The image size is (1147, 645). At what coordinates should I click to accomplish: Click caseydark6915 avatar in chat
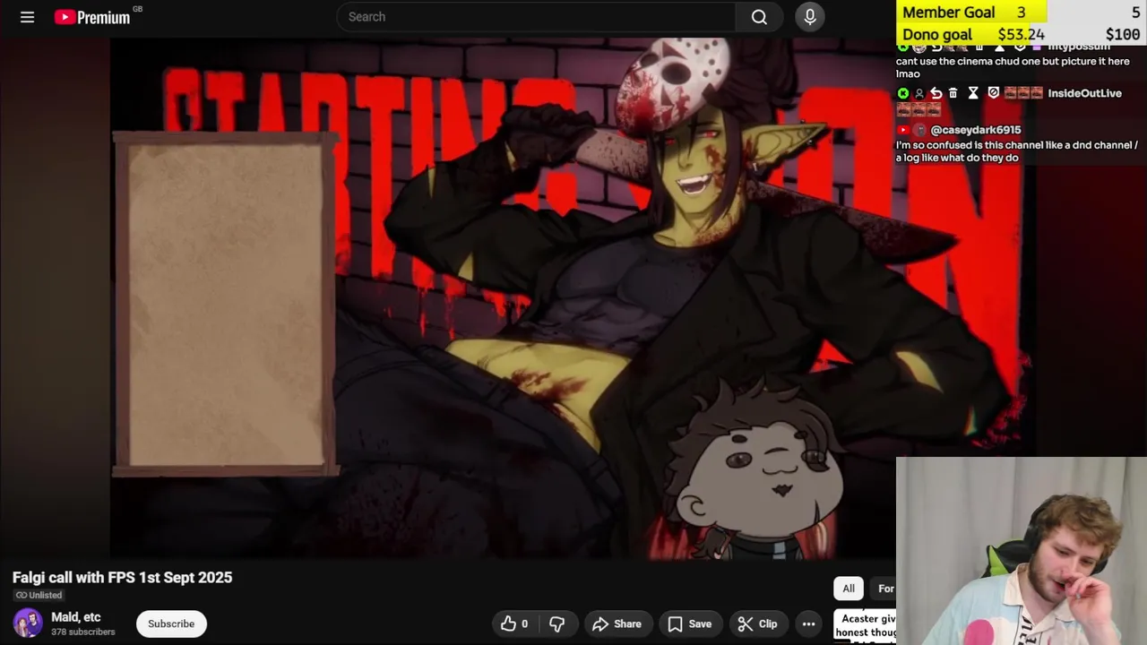tap(919, 130)
